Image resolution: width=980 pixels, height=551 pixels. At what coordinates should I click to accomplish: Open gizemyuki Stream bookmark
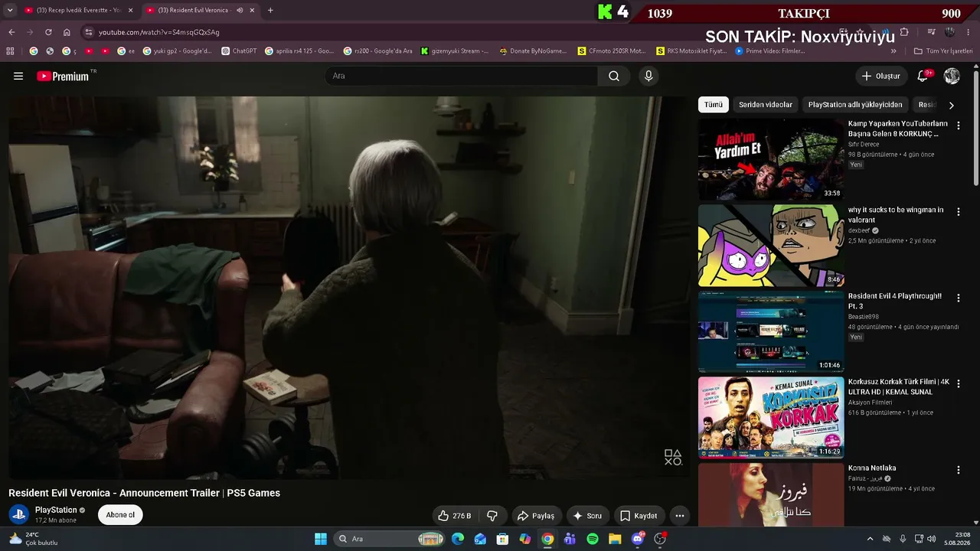pos(455,51)
